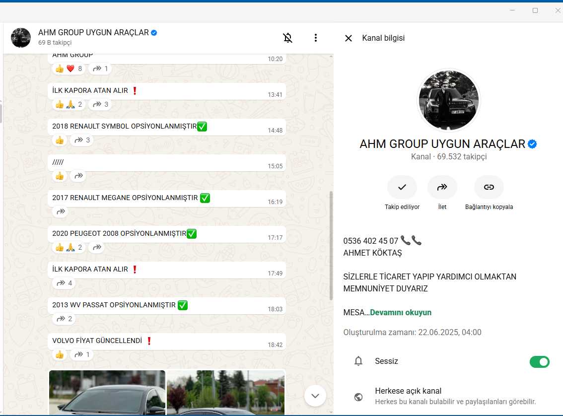The image size is (563, 416).
Task: Click the AHM GROUP UYGUN ARAÇLAR header title
Action: [x=93, y=32]
